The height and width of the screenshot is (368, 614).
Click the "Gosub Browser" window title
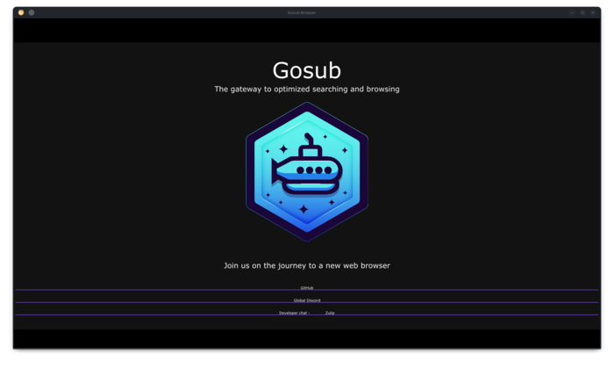pos(302,12)
